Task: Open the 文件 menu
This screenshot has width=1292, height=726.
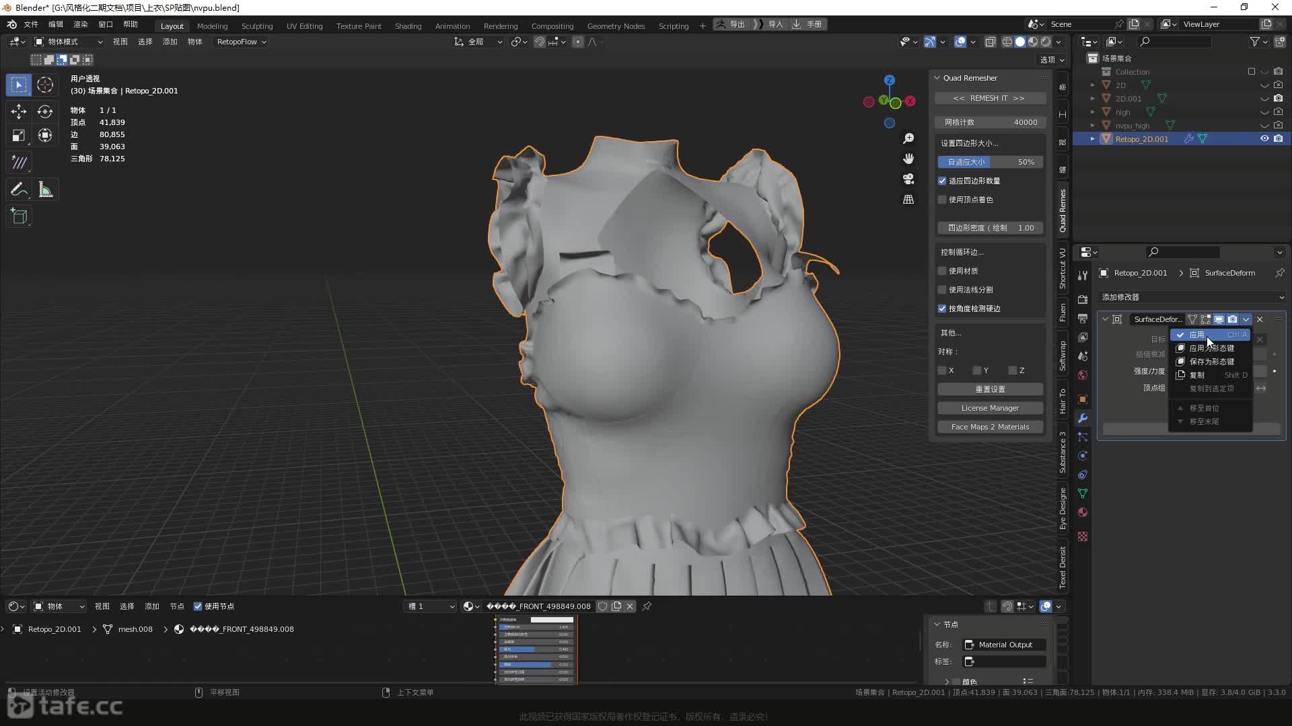Action: (31, 24)
